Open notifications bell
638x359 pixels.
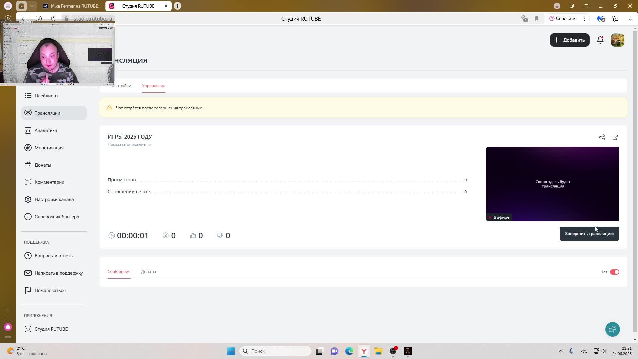point(600,40)
